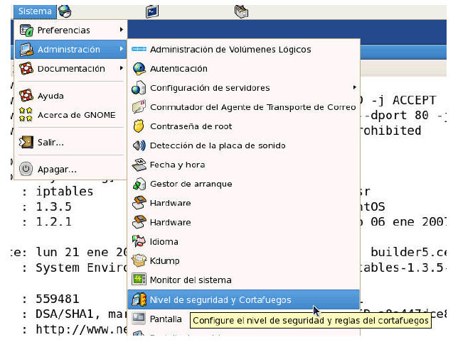Open Administración de Volúmenes Lógicos
This screenshot has height=342, width=453.
coord(230,50)
